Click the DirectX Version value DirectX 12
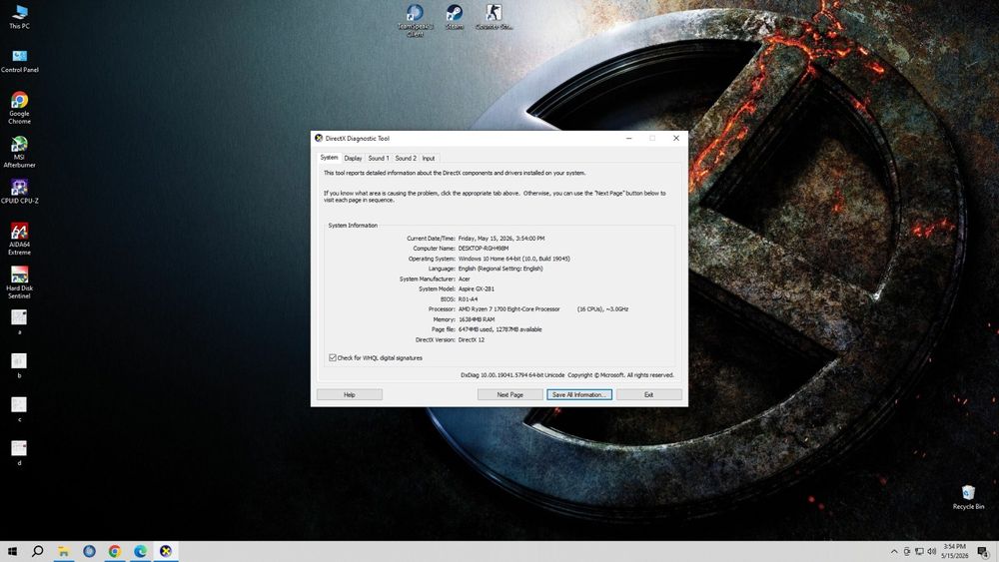Image resolution: width=999 pixels, height=562 pixels. [472, 339]
